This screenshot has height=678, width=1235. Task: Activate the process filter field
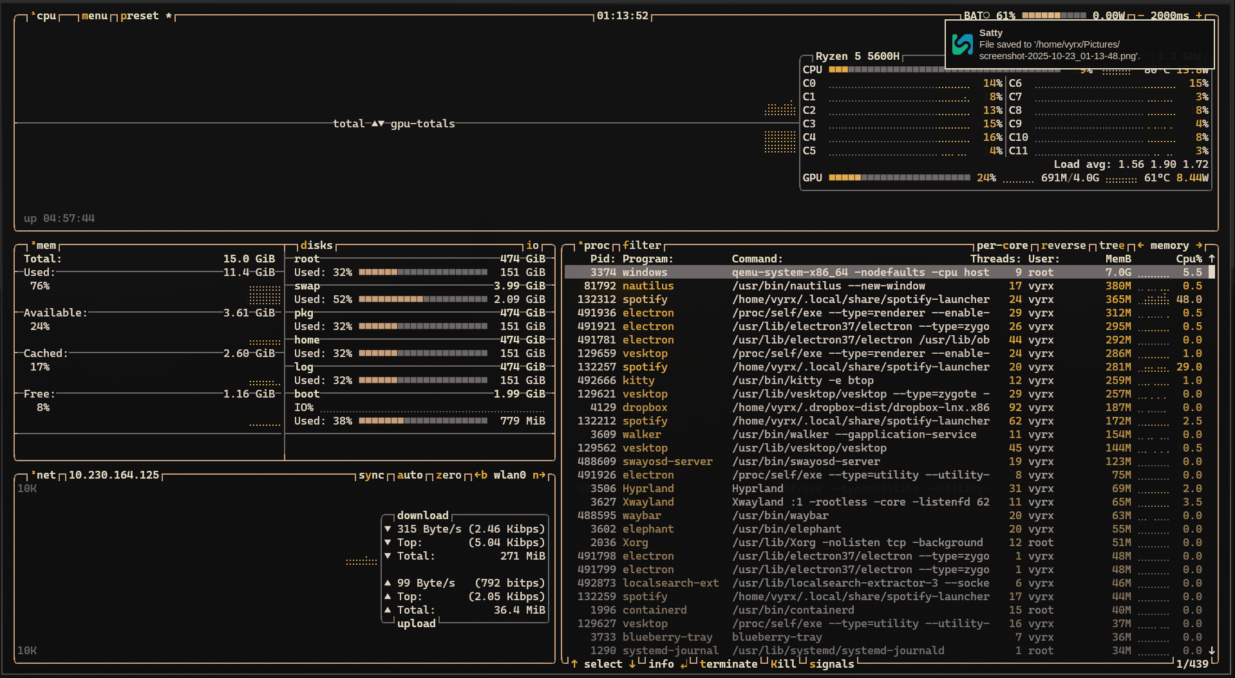point(642,246)
